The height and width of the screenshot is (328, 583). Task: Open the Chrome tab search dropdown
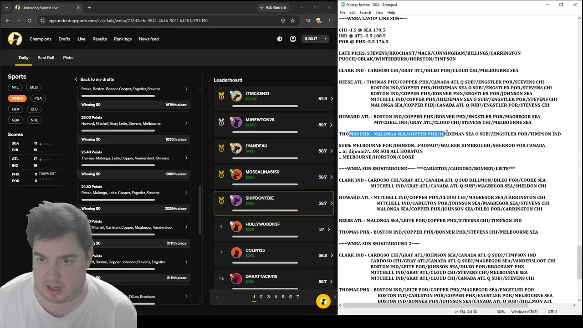[7, 7]
